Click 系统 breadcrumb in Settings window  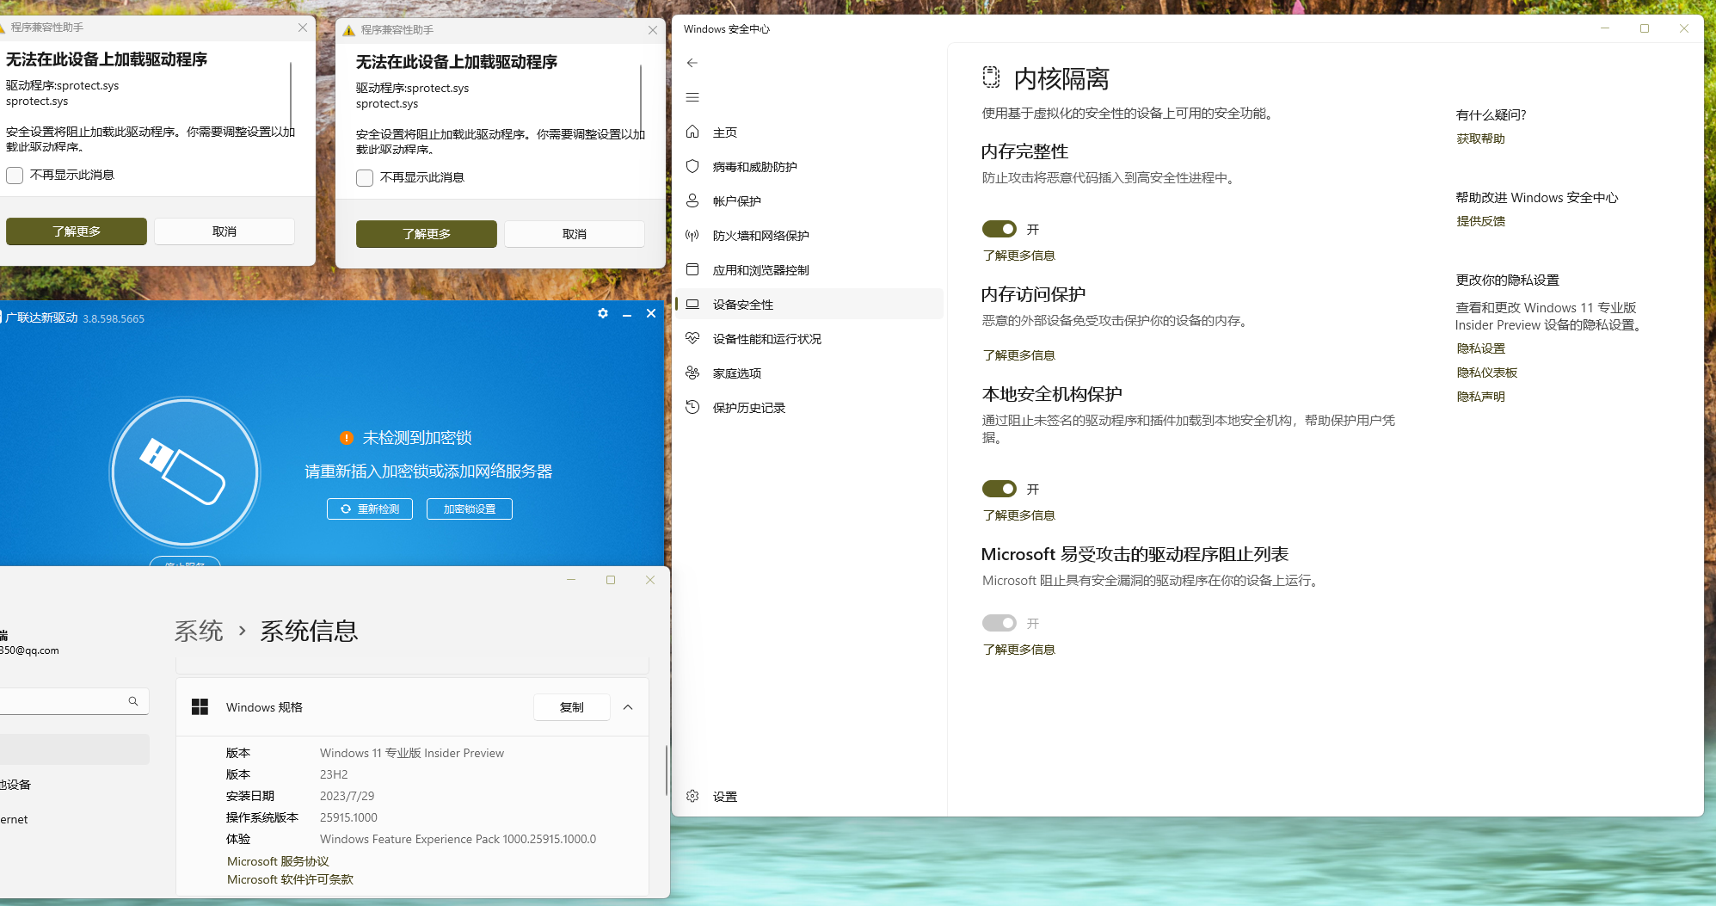199,632
